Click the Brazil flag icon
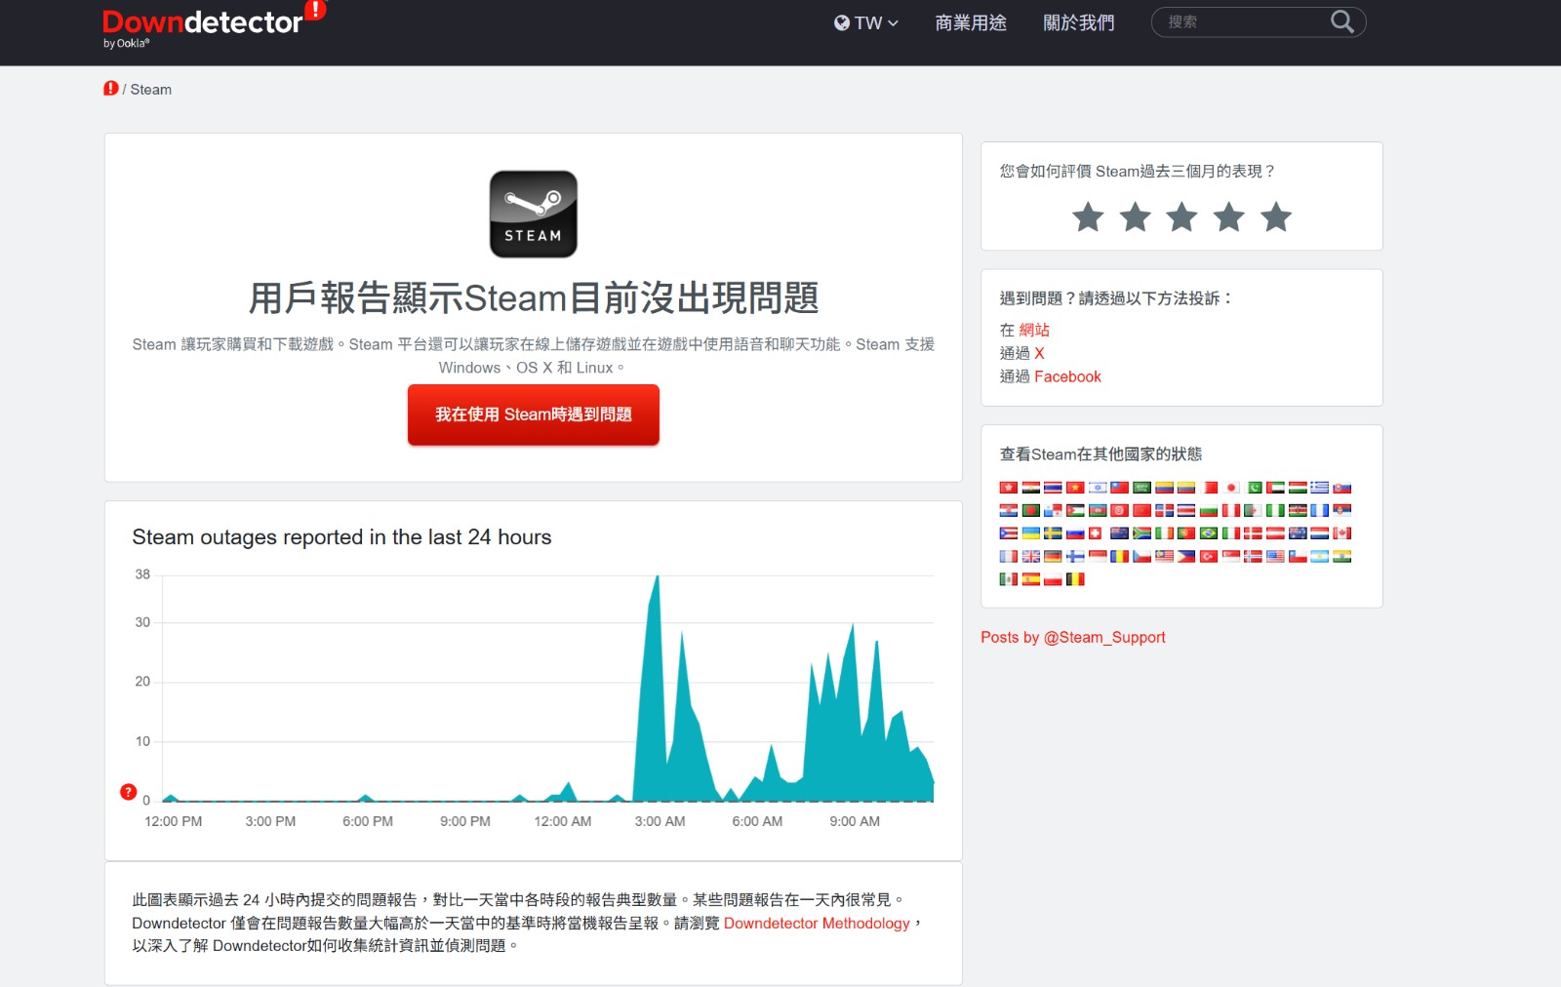 pos(1207,533)
